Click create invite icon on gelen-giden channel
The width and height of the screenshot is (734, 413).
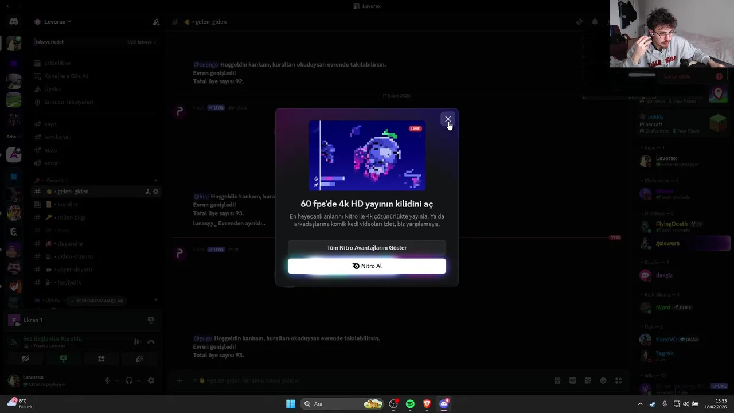[x=147, y=192]
